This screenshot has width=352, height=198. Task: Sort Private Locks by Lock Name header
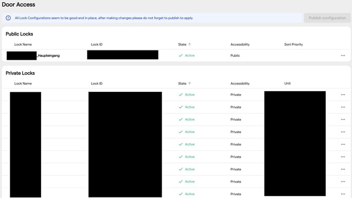click(23, 83)
